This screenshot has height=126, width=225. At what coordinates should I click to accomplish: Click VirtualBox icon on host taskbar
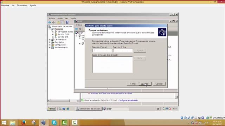(x=43, y=123)
